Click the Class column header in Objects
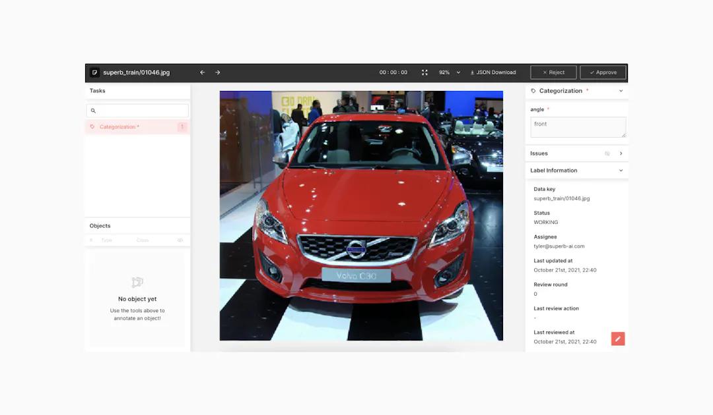The height and width of the screenshot is (415, 713). click(143, 240)
